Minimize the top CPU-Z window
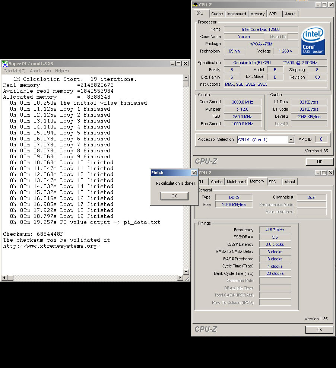The height and width of the screenshot is (368, 336). [318, 5]
